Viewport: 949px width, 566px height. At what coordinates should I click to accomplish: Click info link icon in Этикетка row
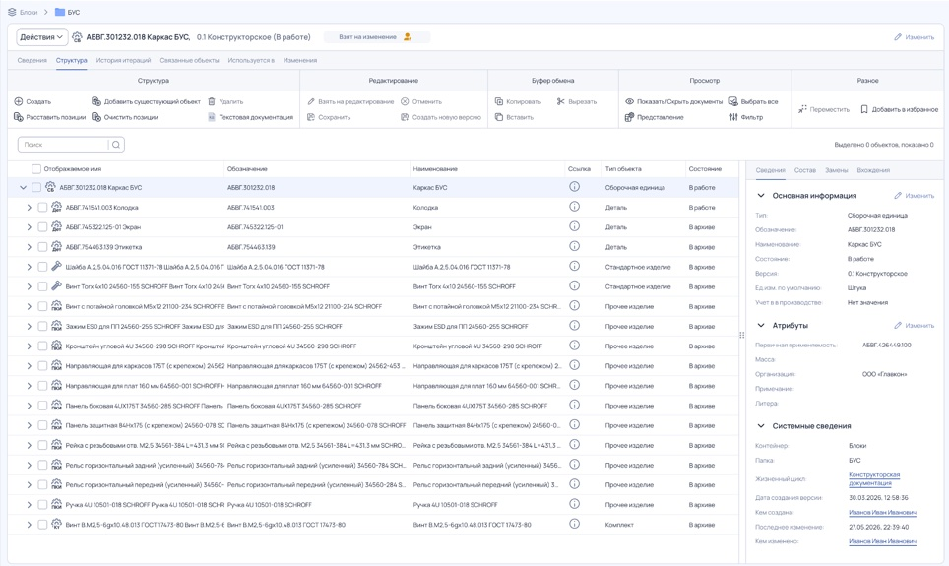click(574, 246)
